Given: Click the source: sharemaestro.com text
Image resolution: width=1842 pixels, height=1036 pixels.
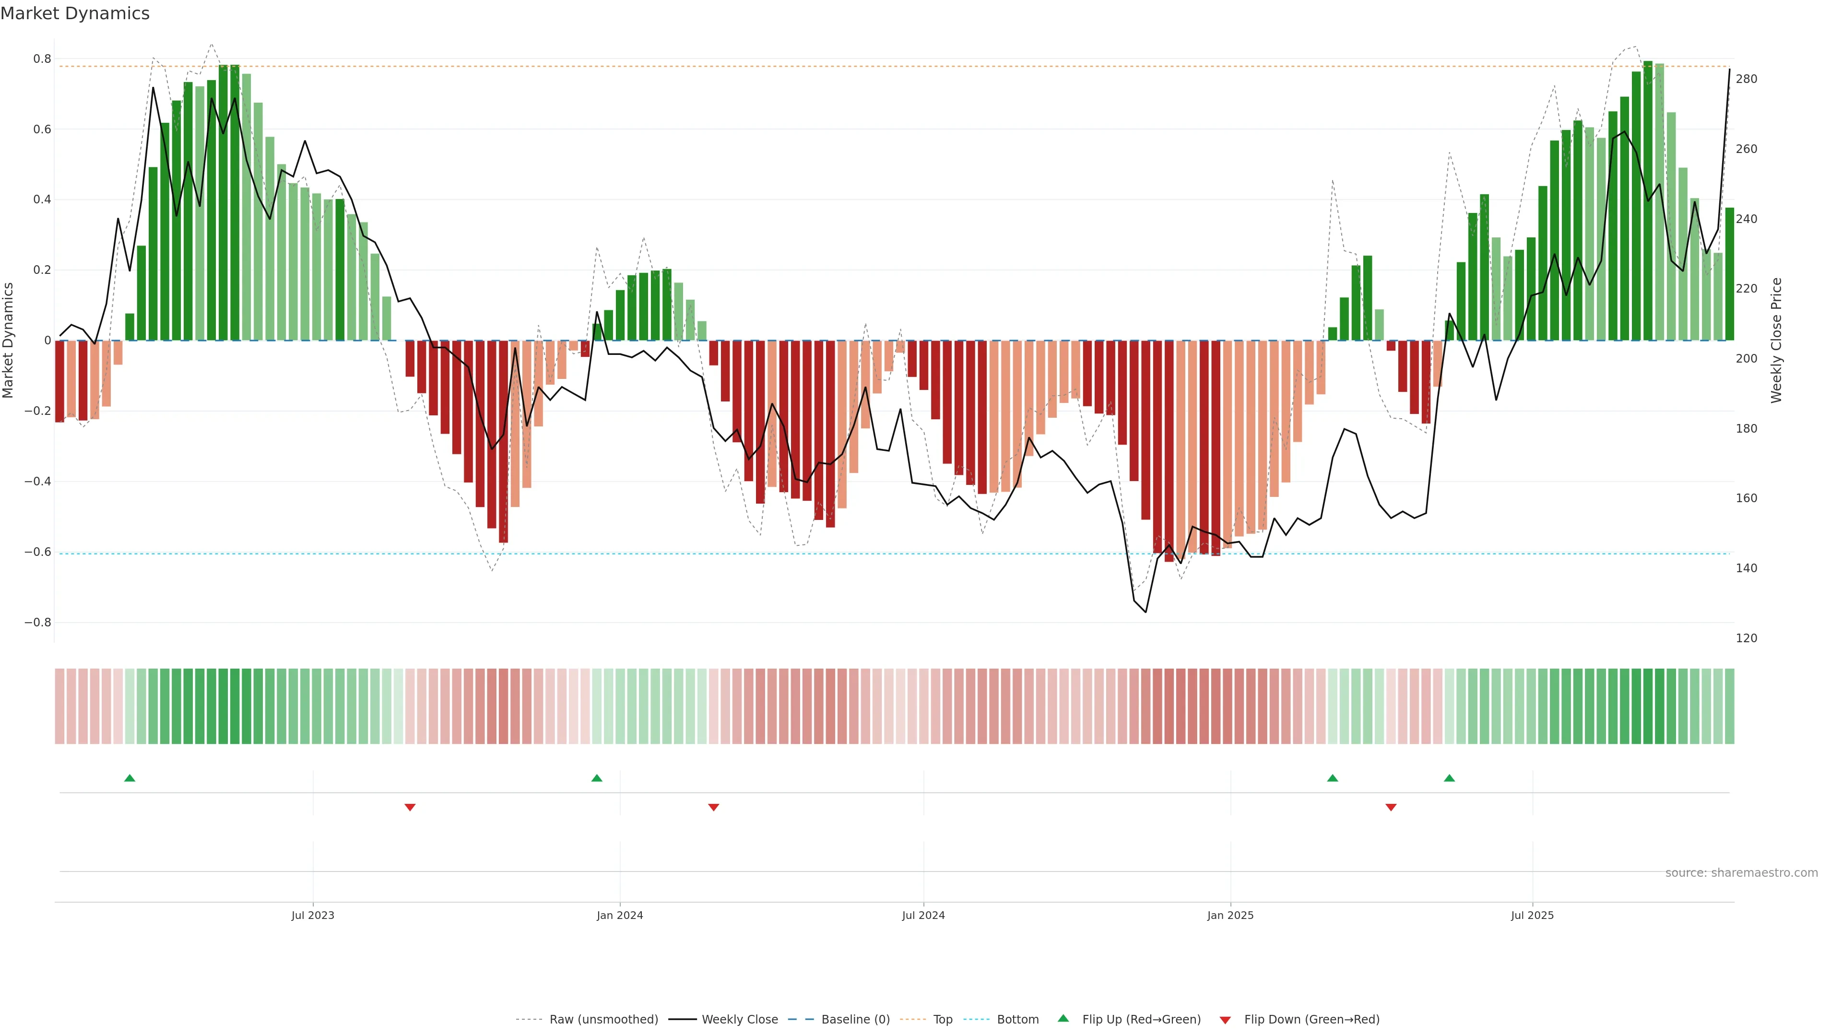Looking at the screenshot, I should 1741,873.
